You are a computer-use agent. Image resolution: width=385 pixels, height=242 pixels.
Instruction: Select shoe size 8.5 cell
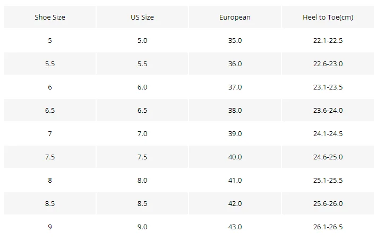50,204
